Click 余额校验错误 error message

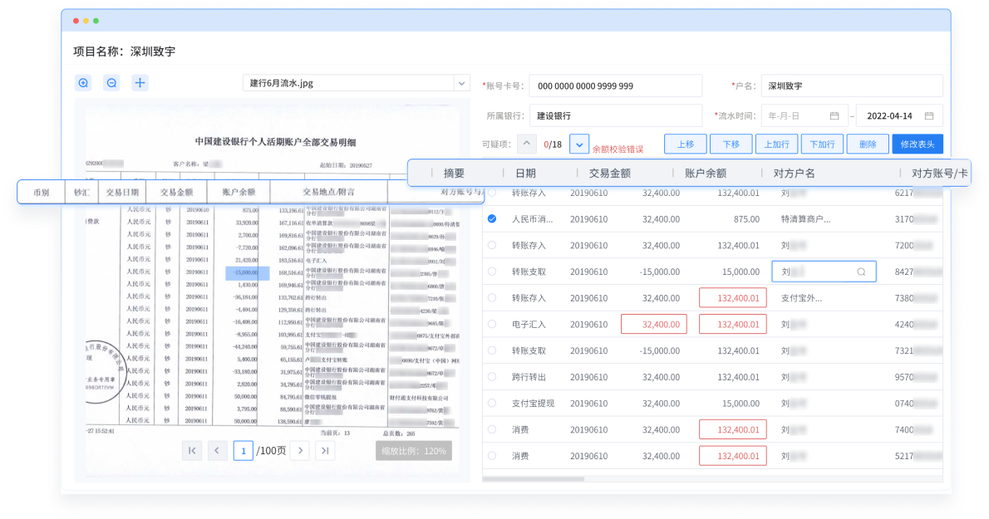(618, 149)
